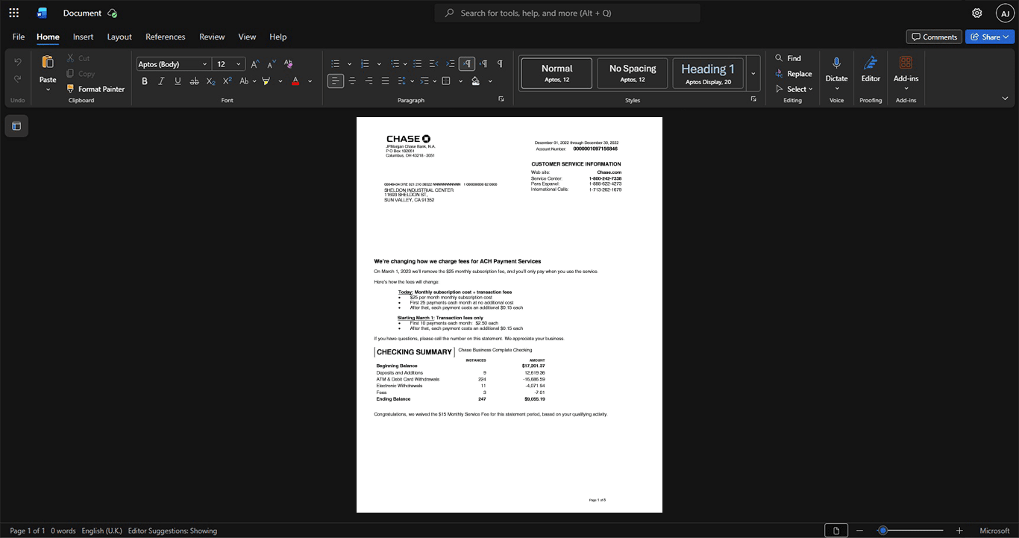The width and height of the screenshot is (1019, 538).
Task: Apply the Heading 1 style
Action: (708, 73)
